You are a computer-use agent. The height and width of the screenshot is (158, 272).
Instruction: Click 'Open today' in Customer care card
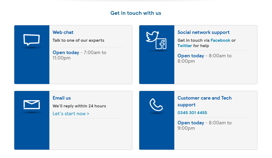[x=191, y=123]
